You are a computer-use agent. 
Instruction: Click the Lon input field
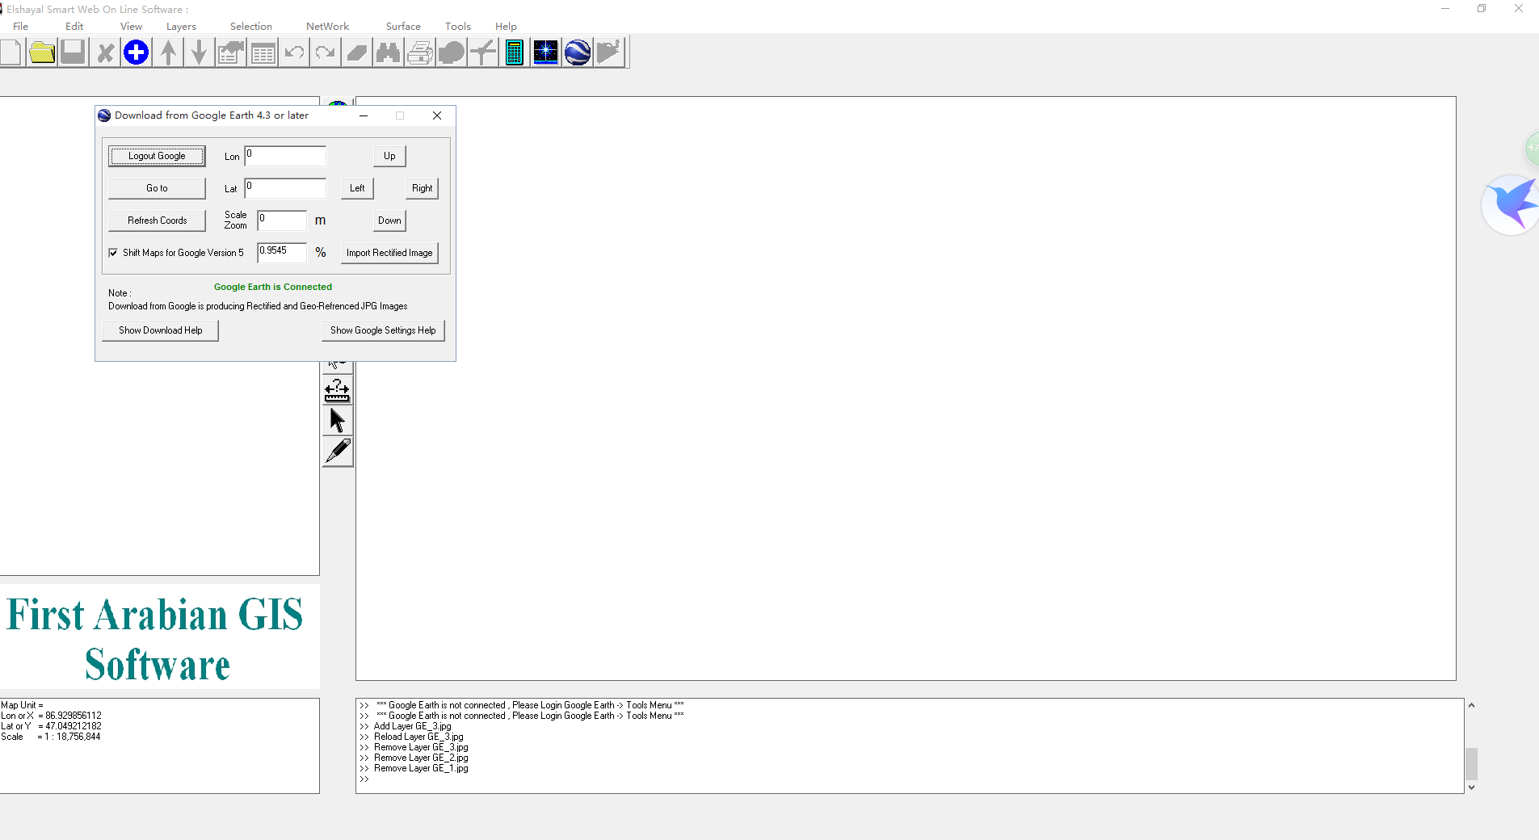tap(285, 156)
